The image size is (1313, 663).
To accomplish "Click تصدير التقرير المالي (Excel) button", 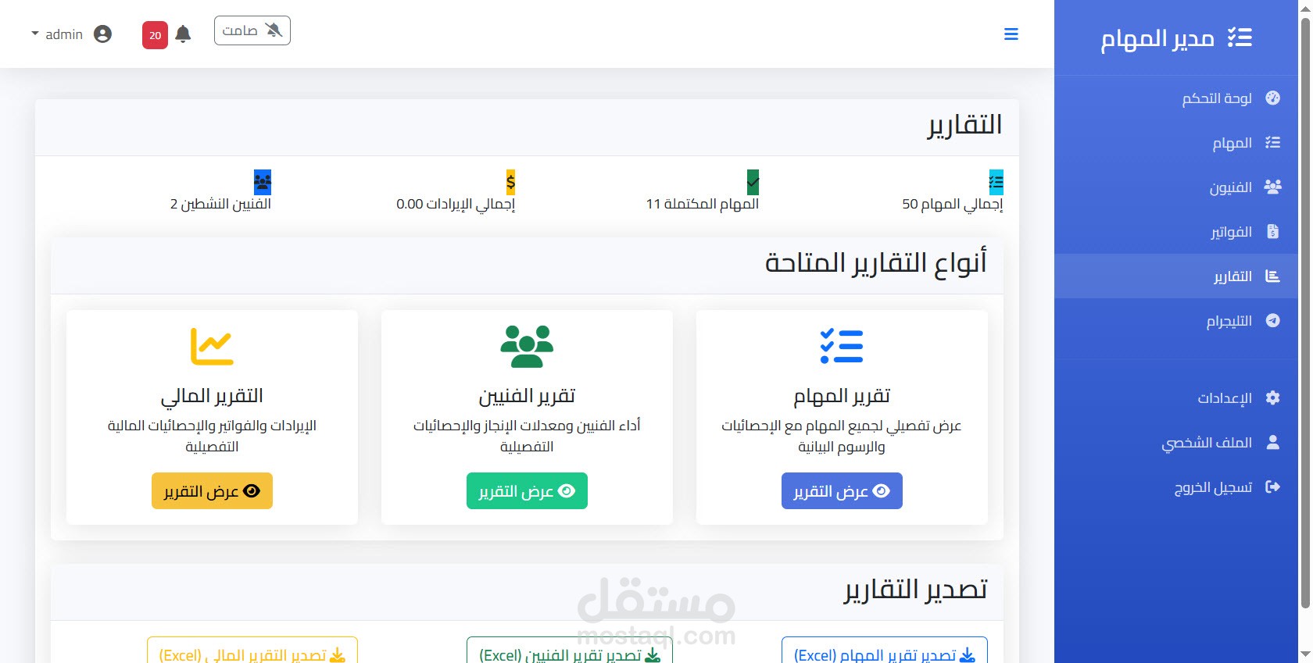I will click(x=252, y=651).
